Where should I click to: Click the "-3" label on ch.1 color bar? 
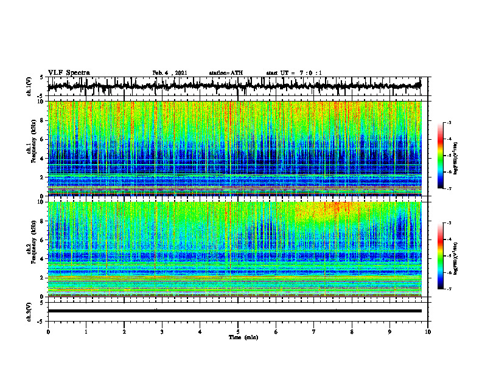[449, 123]
